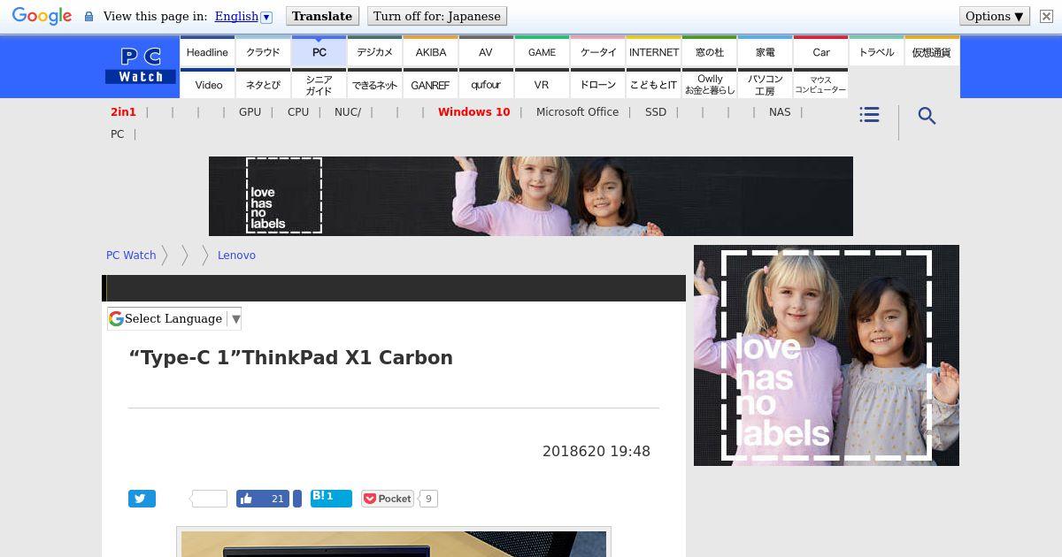Open the GAME tab
This screenshot has width=1062, height=557.
[542, 51]
